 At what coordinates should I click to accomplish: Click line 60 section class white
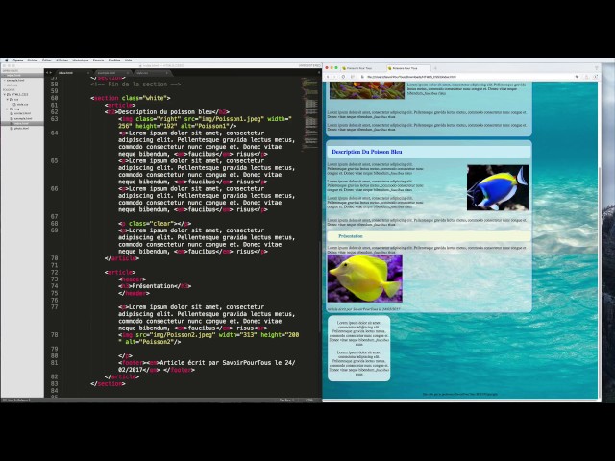[131, 98]
